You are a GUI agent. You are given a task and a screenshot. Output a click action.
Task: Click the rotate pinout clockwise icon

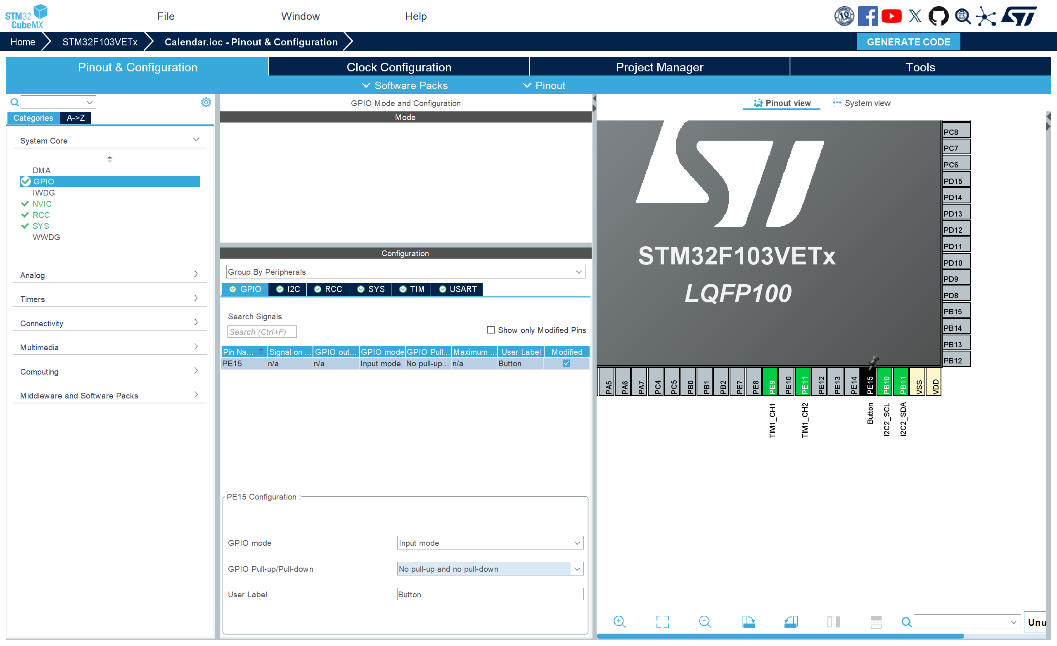748,622
